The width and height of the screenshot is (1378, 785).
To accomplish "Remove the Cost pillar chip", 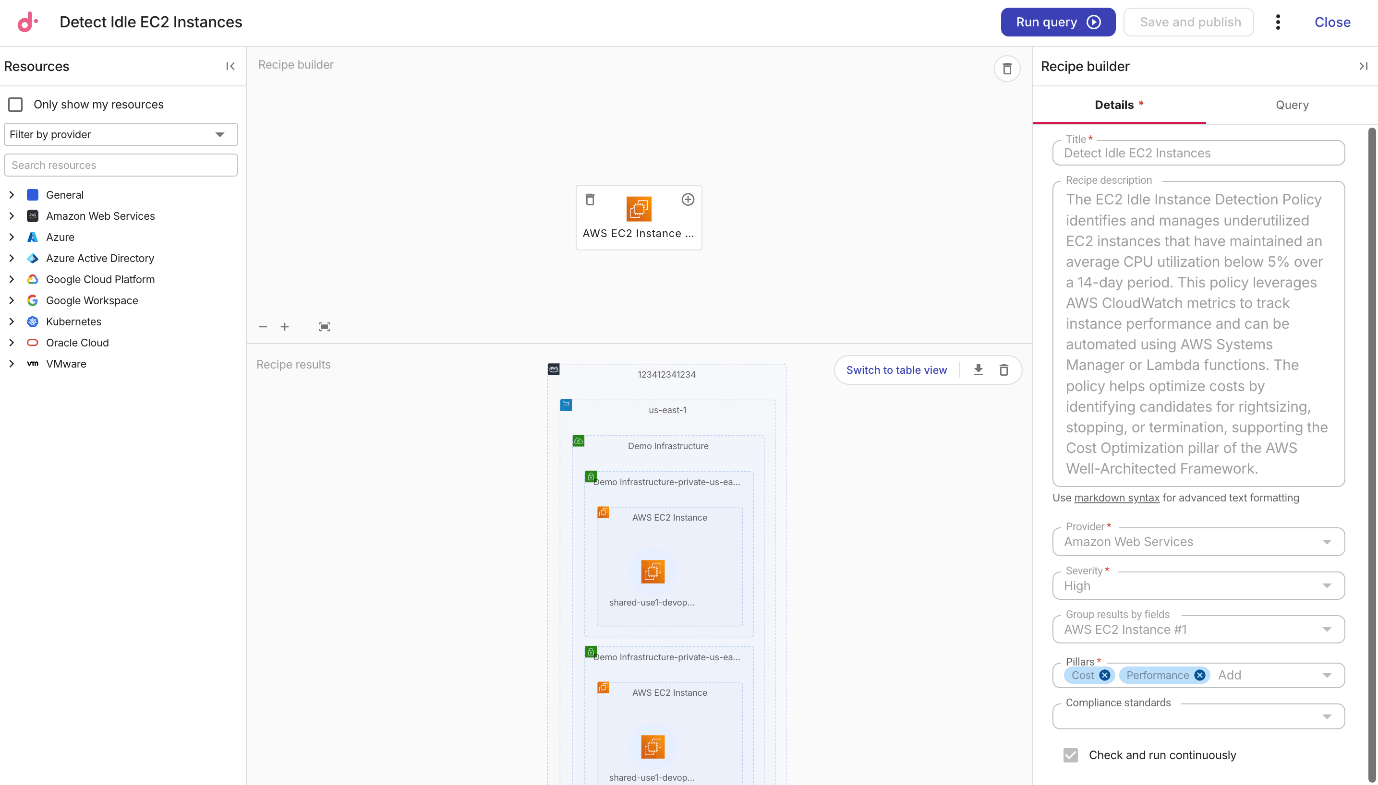I will click(x=1104, y=675).
